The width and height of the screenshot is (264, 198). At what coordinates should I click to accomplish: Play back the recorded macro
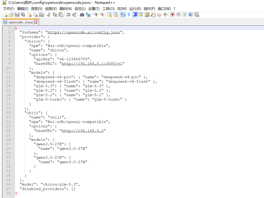(x=185, y=15)
